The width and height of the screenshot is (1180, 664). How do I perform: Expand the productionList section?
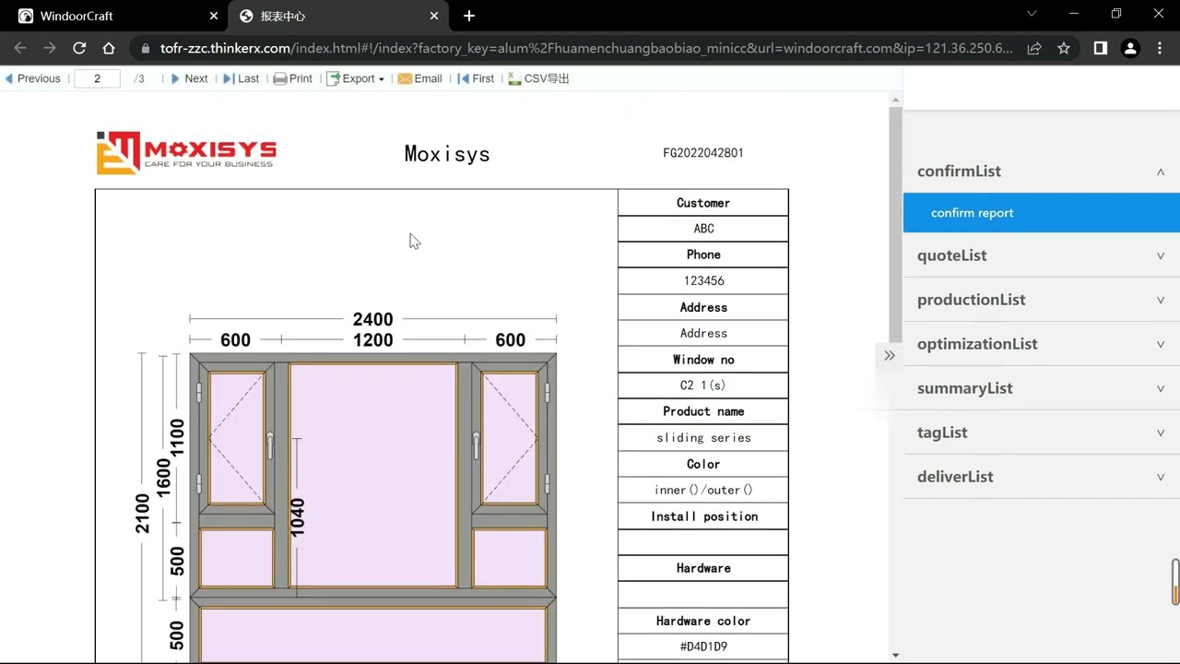[1042, 300]
